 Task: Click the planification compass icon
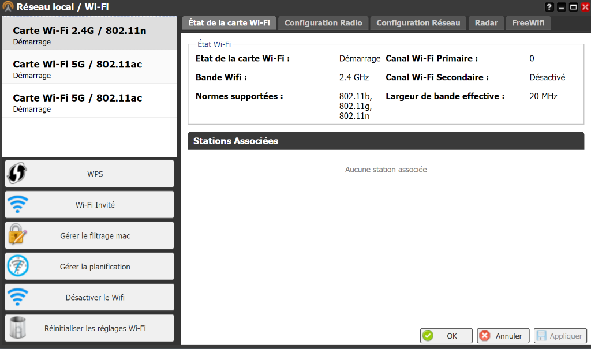[x=17, y=267]
